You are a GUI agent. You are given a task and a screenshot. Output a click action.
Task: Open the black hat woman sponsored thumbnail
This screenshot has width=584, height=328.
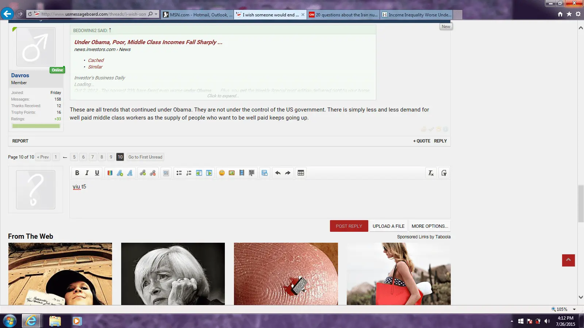[x=60, y=274]
